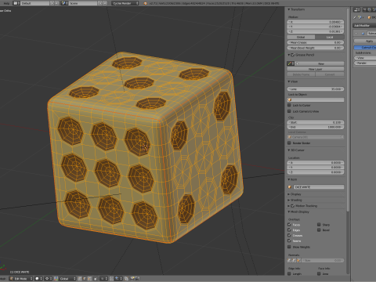Select Local in Transform panel
The image size is (376, 282).
click(330, 37)
